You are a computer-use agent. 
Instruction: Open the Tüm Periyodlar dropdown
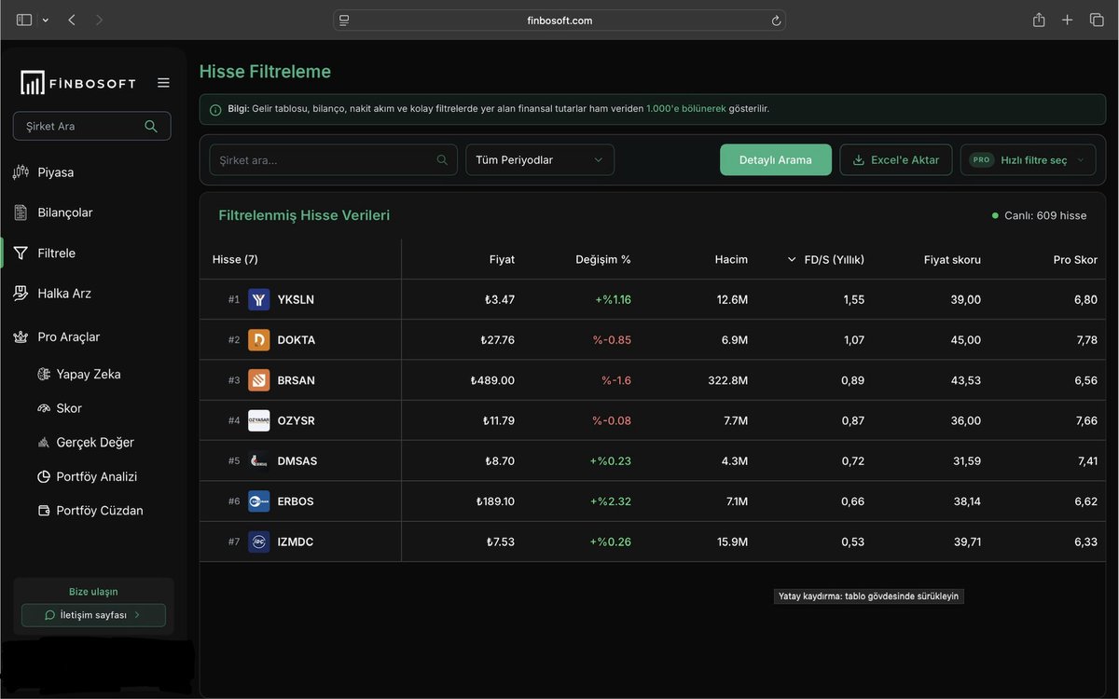pos(540,159)
